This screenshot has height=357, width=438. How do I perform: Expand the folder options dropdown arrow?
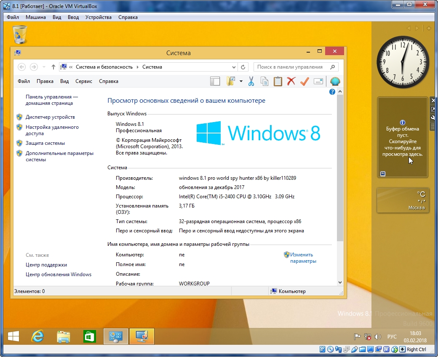[x=241, y=82]
